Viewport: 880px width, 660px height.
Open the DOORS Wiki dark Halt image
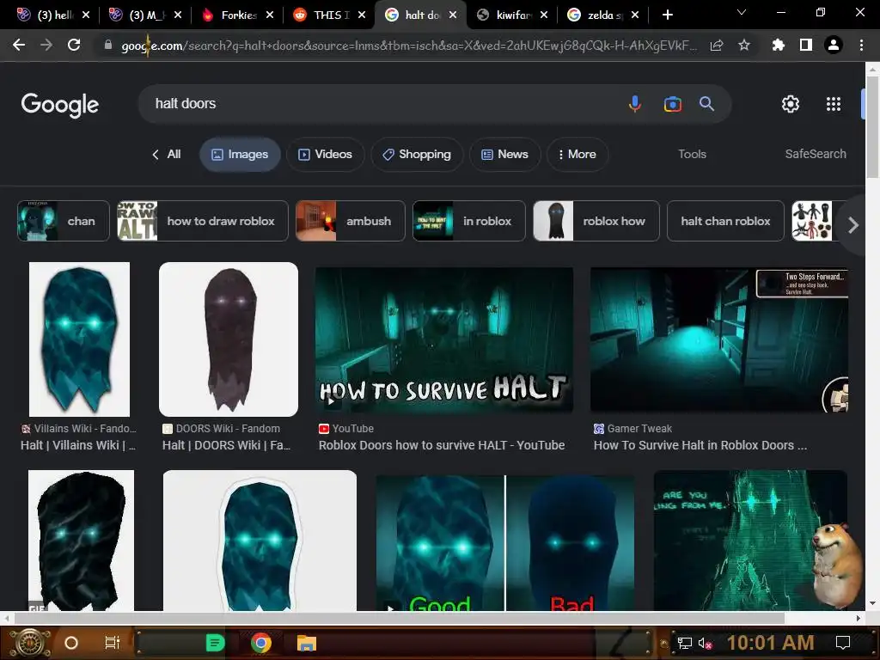(229, 339)
